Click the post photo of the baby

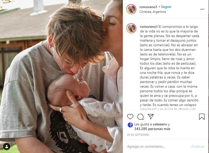(61, 77)
